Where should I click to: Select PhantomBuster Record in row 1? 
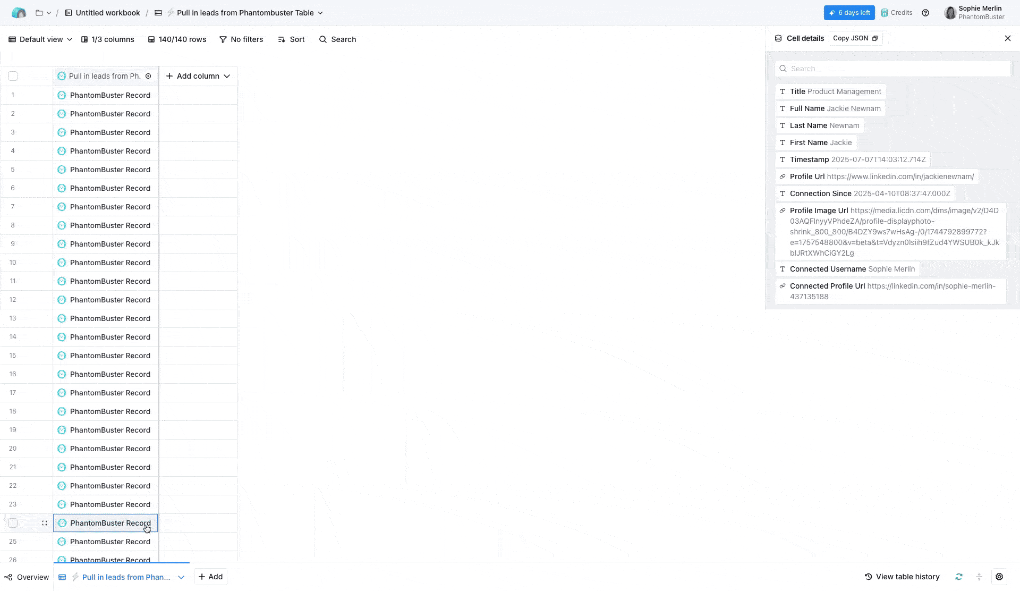[x=110, y=95]
